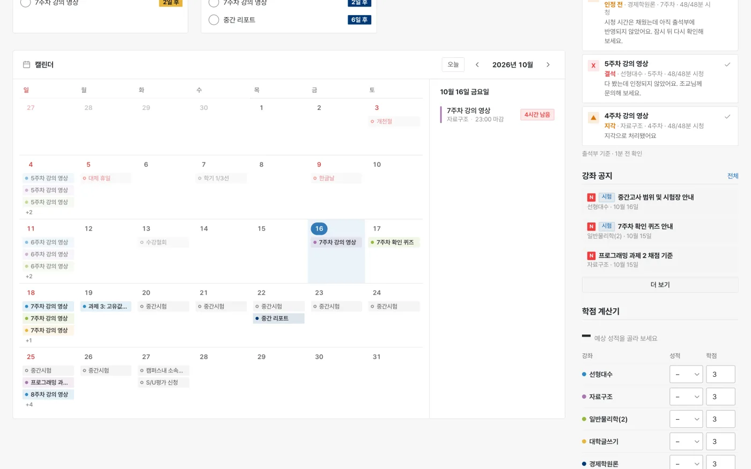Open the 수강철회 event on October 13
Image resolution: width=751 pixels, height=469 pixels.
(x=164, y=242)
